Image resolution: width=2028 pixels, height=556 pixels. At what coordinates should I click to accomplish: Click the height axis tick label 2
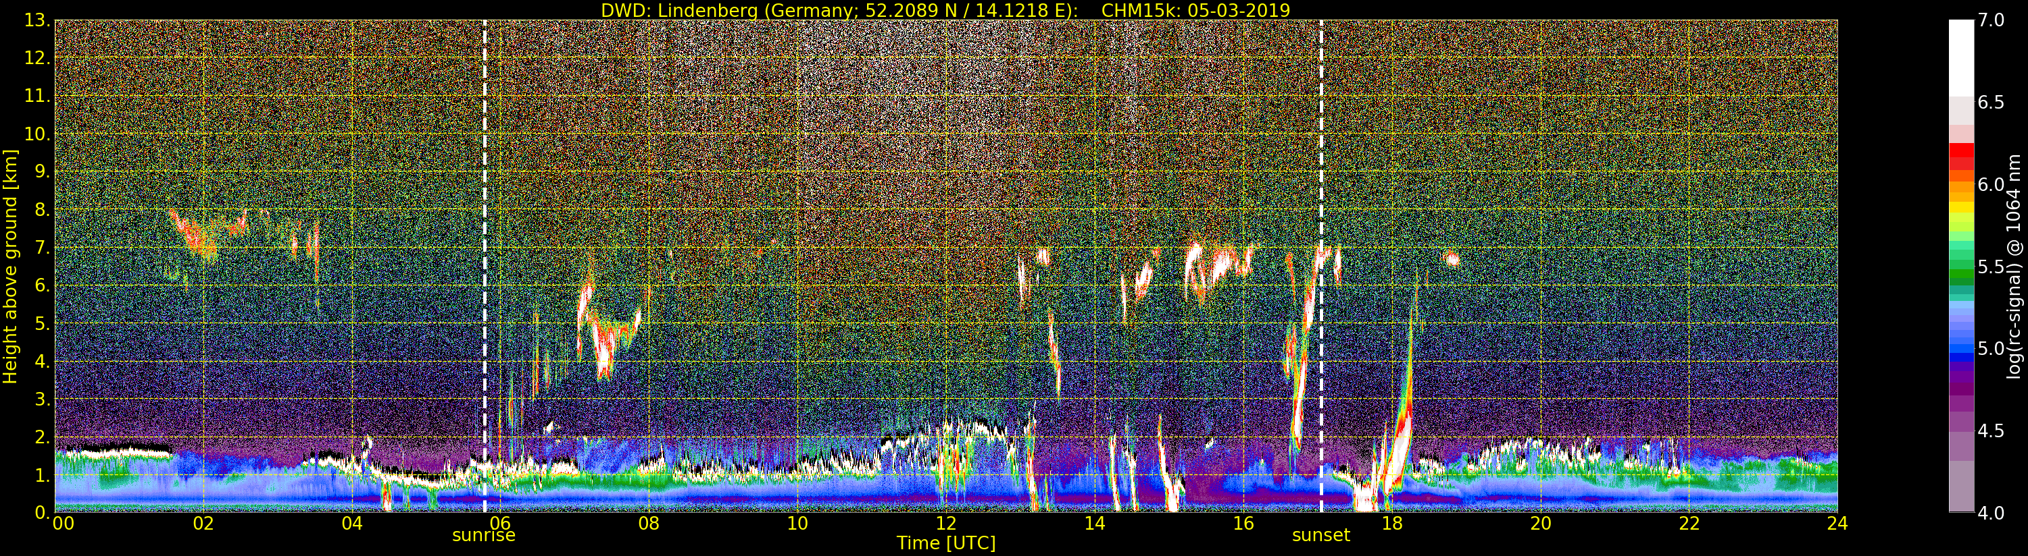[x=42, y=437]
